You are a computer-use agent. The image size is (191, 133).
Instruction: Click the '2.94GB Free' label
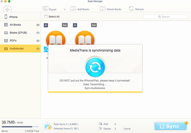32,131
